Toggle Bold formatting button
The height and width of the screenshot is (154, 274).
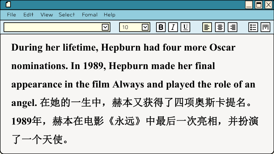[x=161, y=27]
